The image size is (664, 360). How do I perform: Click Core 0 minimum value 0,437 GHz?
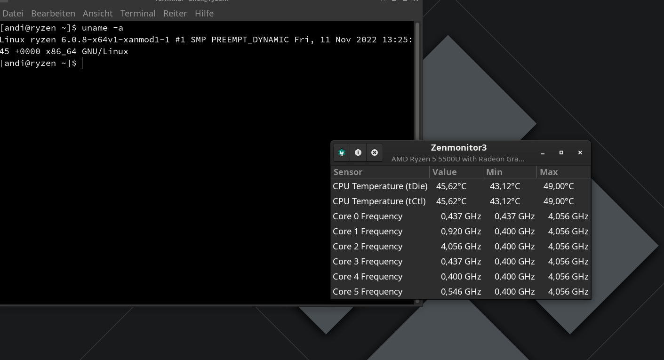pyautogui.click(x=515, y=216)
